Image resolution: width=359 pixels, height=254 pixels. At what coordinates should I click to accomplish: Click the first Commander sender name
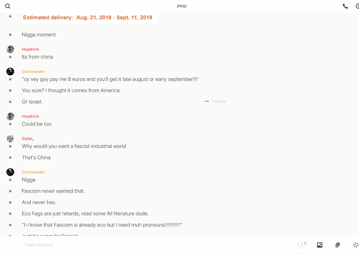(x=33, y=71)
